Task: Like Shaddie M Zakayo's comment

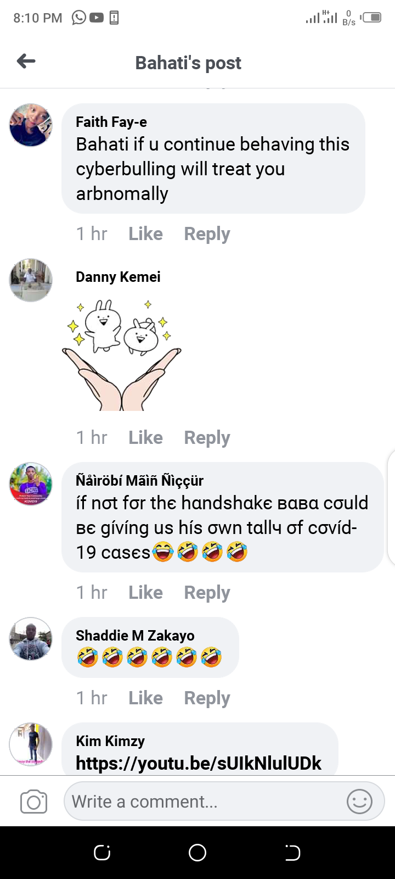Action: tap(145, 698)
